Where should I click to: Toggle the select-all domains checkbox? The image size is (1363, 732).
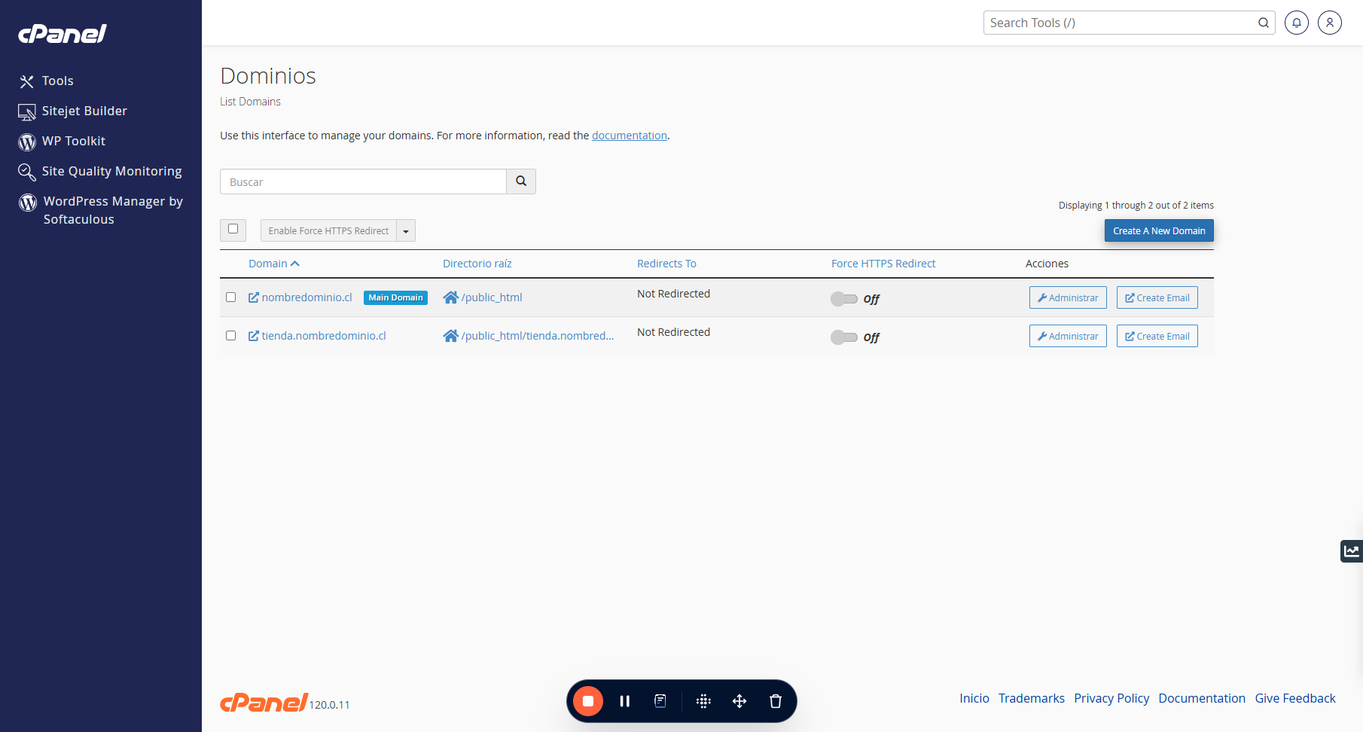point(233,229)
